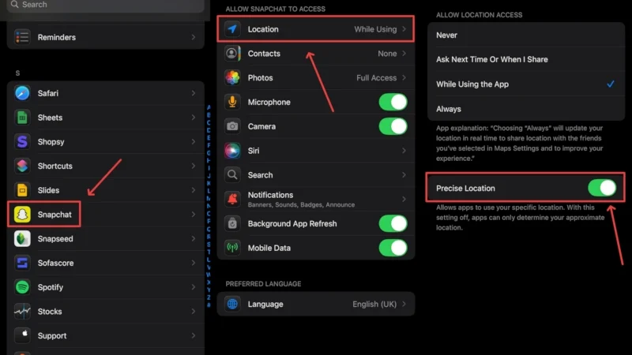Tap the Contacts icon
632x355 pixels.
[232, 53]
